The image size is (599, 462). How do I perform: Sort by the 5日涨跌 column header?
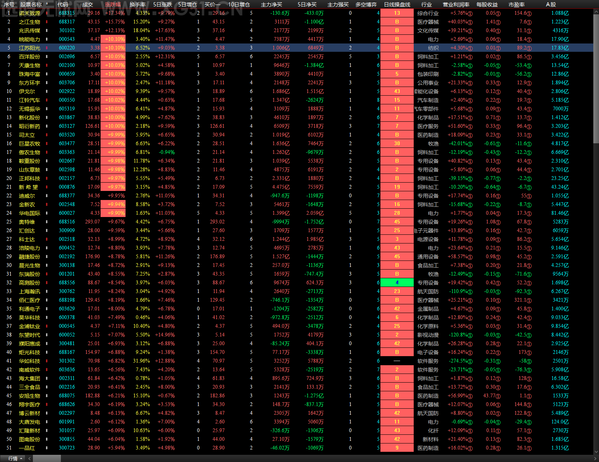(x=163, y=5)
